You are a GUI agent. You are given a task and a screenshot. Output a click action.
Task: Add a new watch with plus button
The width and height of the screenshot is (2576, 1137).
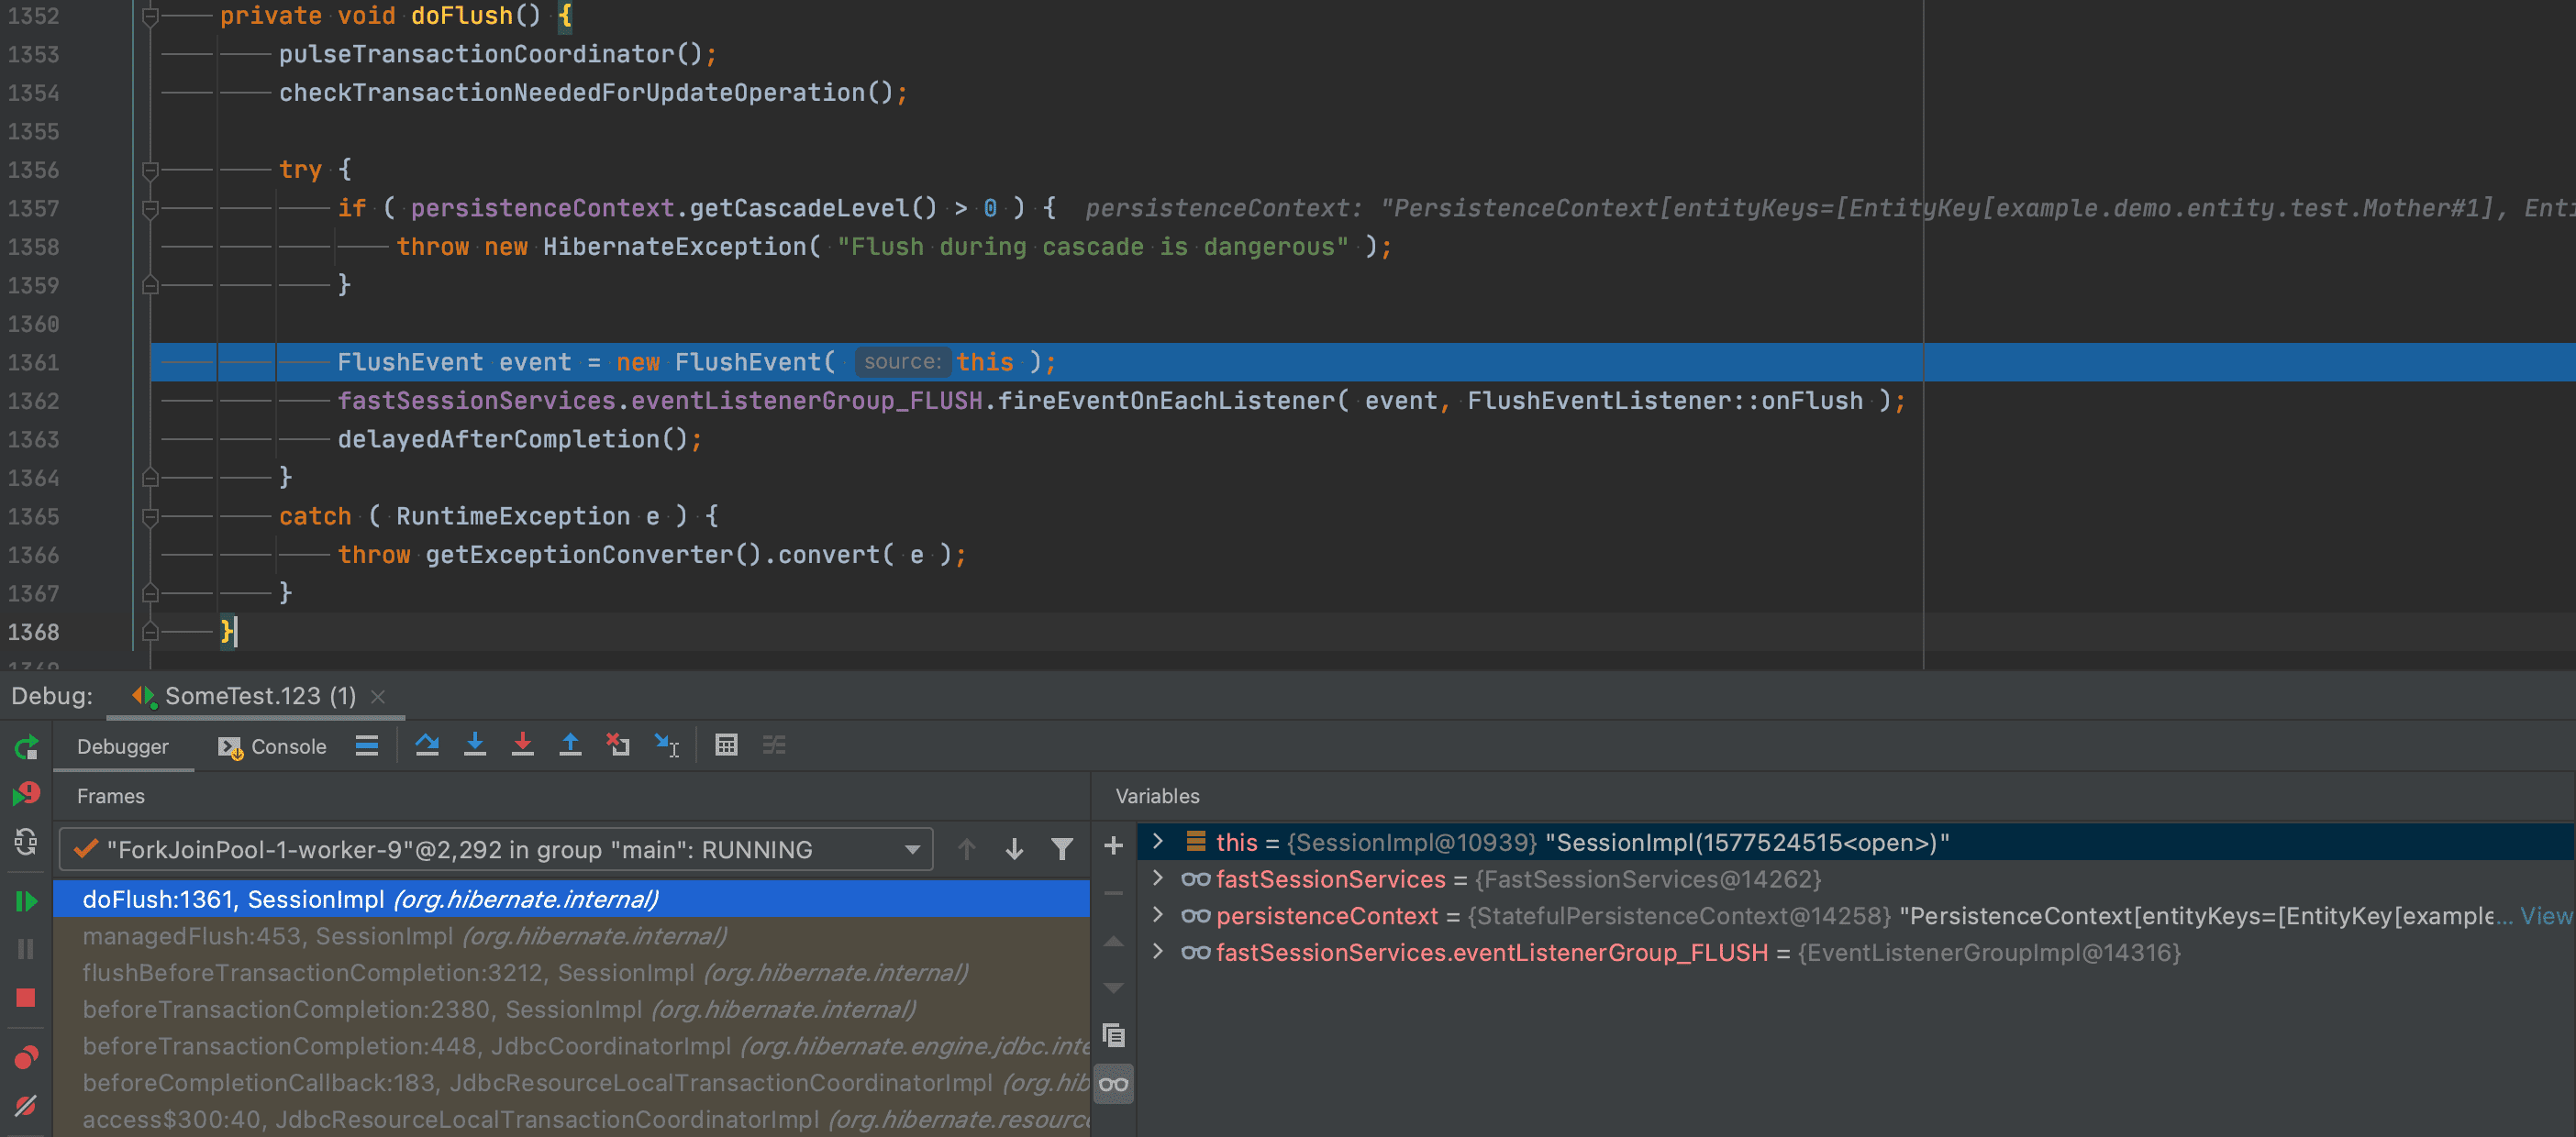pyautogui.click(x=1113, y=846)
